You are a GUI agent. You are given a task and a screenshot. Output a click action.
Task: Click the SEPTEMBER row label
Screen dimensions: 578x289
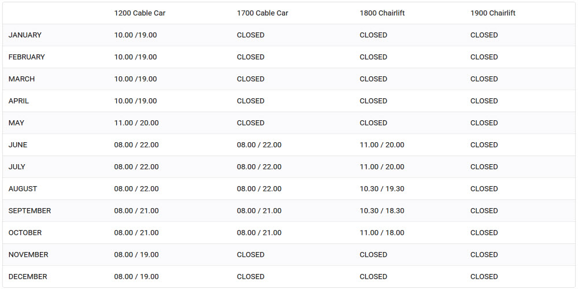pos(29,211)
